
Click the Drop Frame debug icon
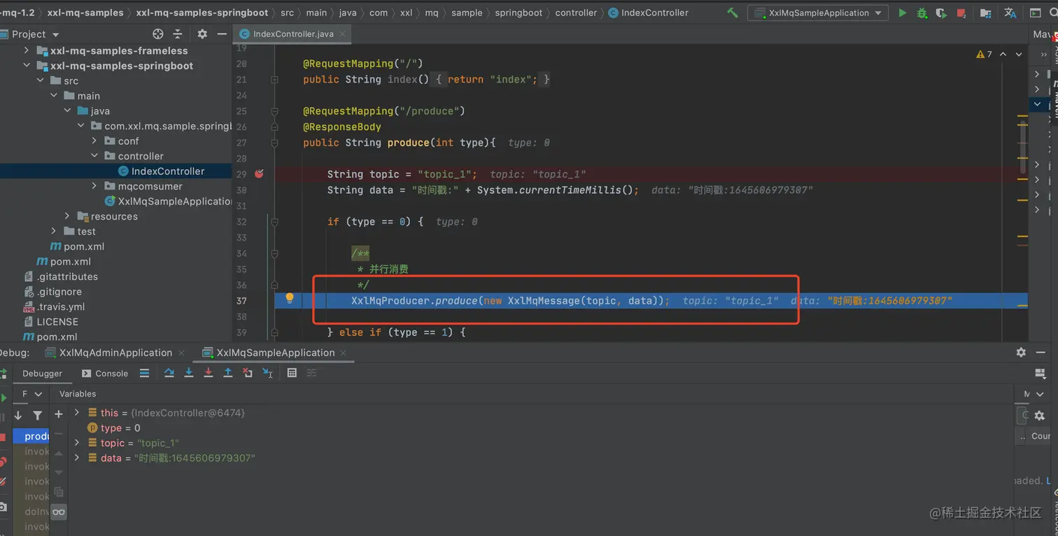tap(247, 373)
